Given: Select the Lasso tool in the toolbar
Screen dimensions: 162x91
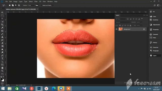Looking at the screenshot, I should [2, 18].
